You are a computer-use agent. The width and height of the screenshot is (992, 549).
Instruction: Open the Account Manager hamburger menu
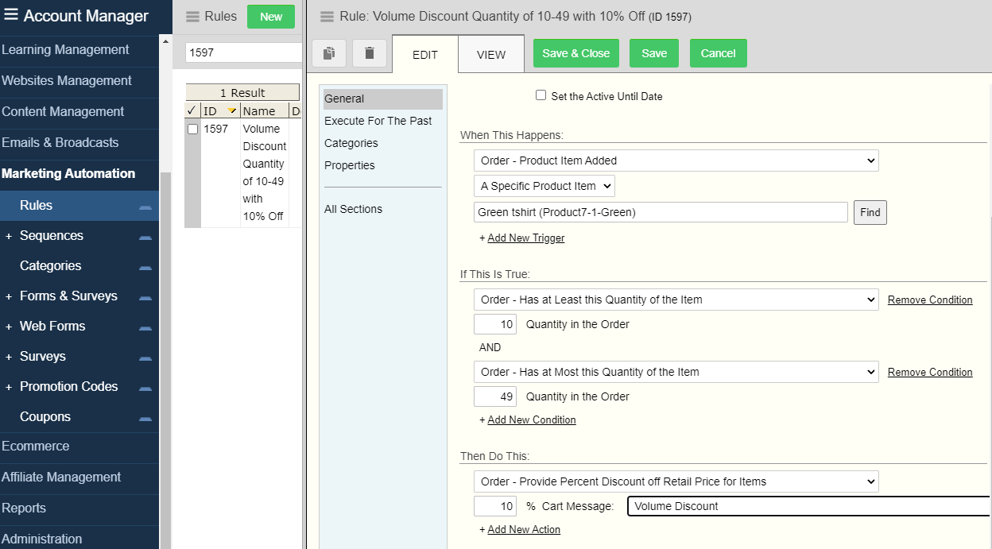11,15
